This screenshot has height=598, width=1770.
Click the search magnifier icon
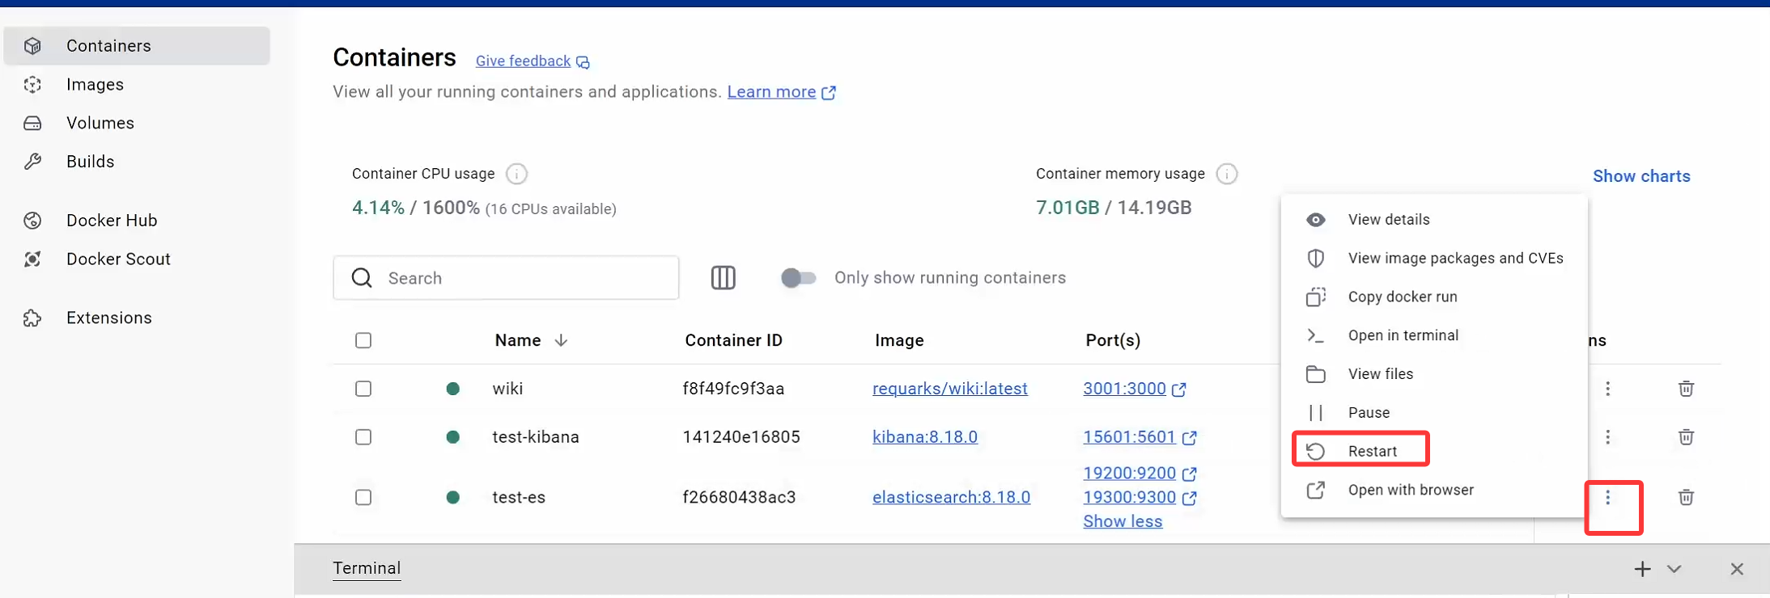(x=362, y=278)
